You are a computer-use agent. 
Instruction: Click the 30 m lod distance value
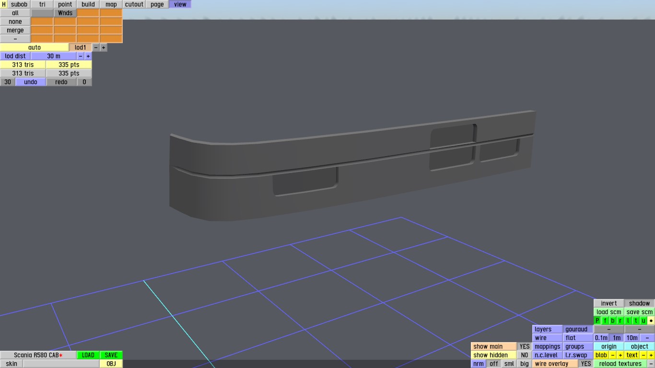click(x=54, y=56)
